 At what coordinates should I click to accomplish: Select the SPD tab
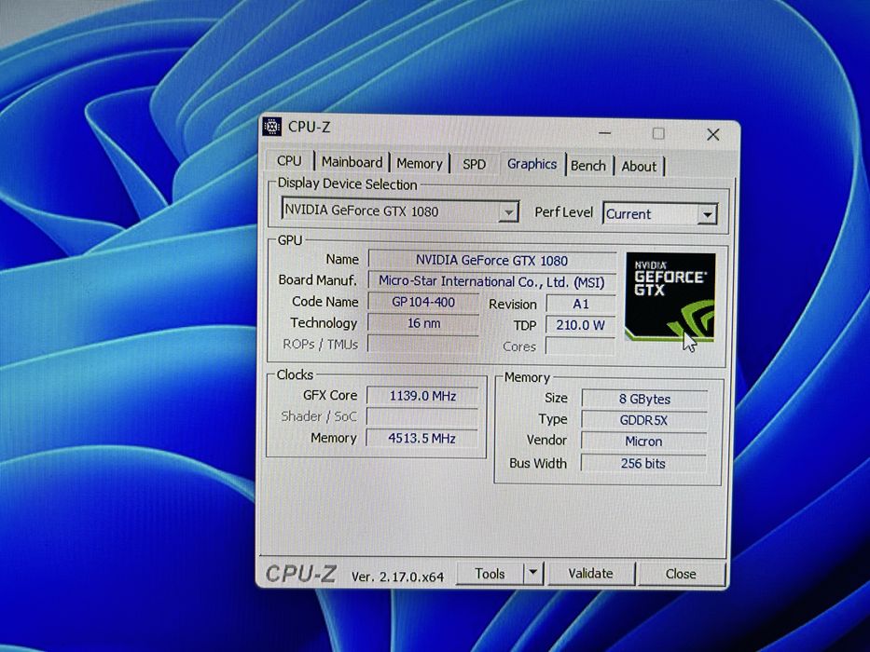point(474,164)
